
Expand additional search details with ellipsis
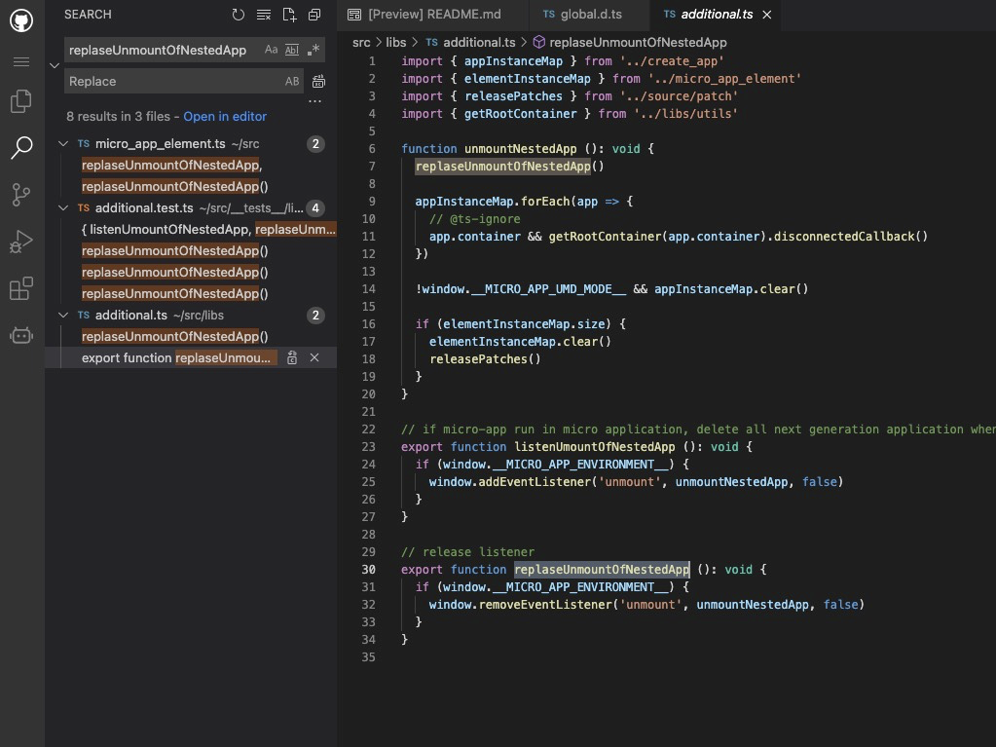pos(314,101)
